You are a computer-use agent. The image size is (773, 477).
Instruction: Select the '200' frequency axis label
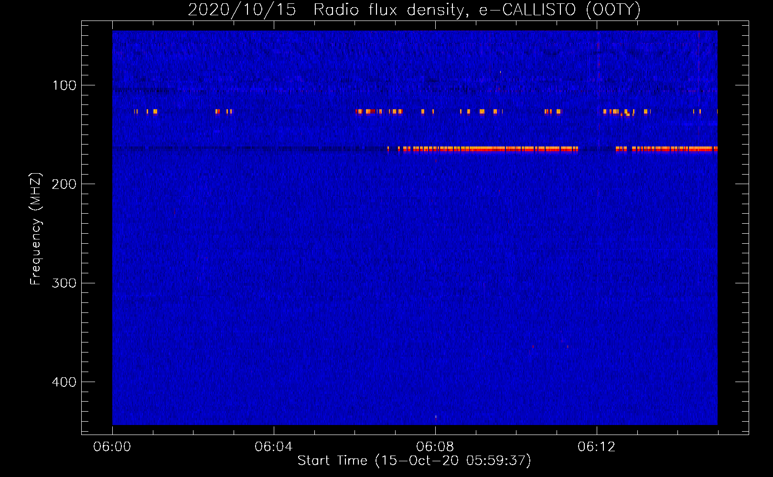[x=64, y=184]
